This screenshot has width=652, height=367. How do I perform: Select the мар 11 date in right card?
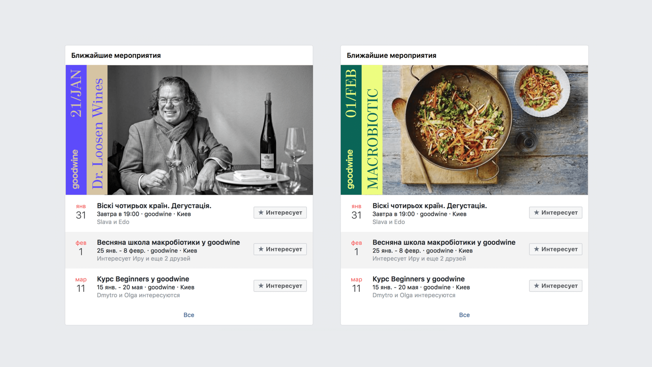[x=356, y=285]
